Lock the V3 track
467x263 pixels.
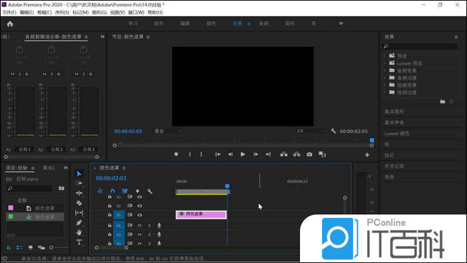tap(110, 197)
